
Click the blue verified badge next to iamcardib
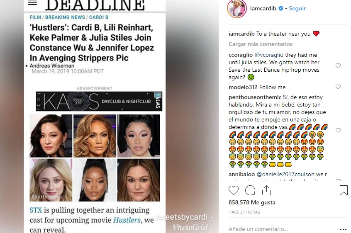[280, 8]
